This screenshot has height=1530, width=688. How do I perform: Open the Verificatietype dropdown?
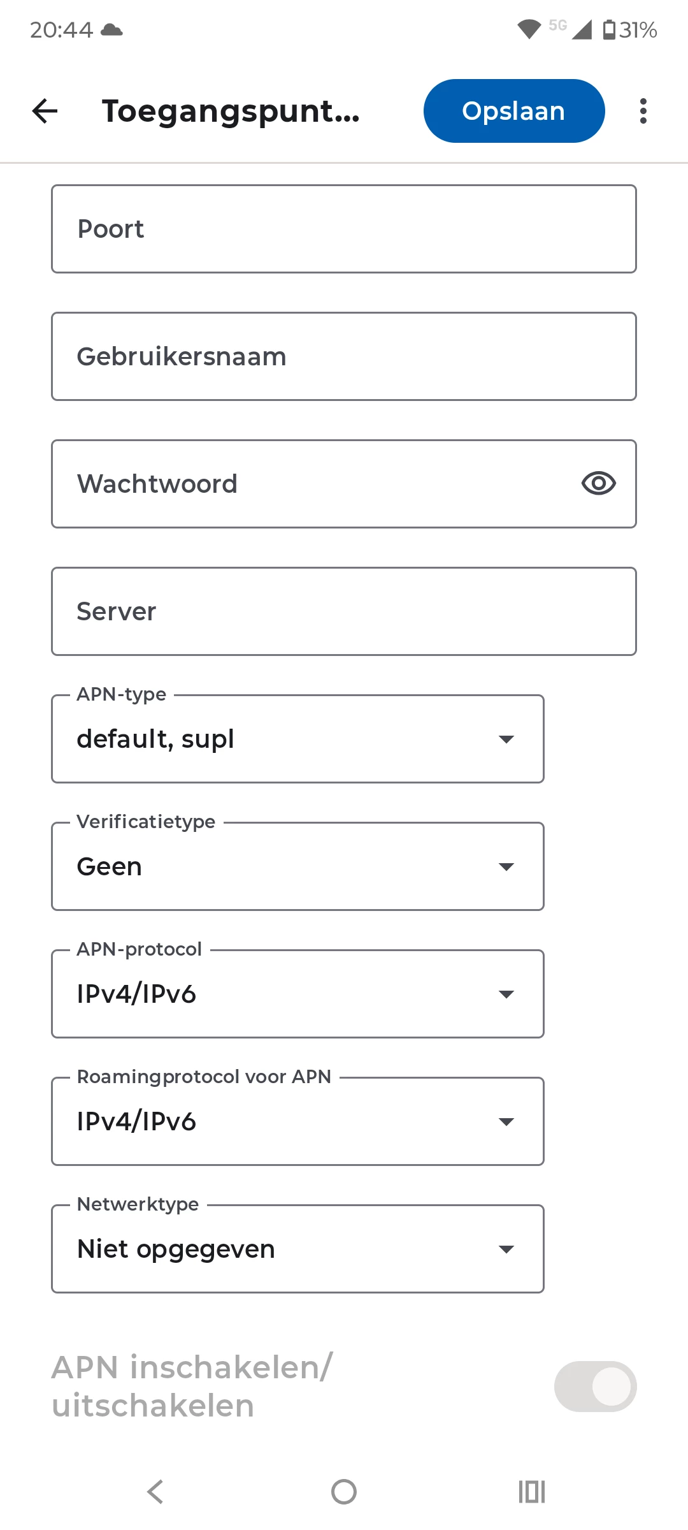[x=297, y=866]
